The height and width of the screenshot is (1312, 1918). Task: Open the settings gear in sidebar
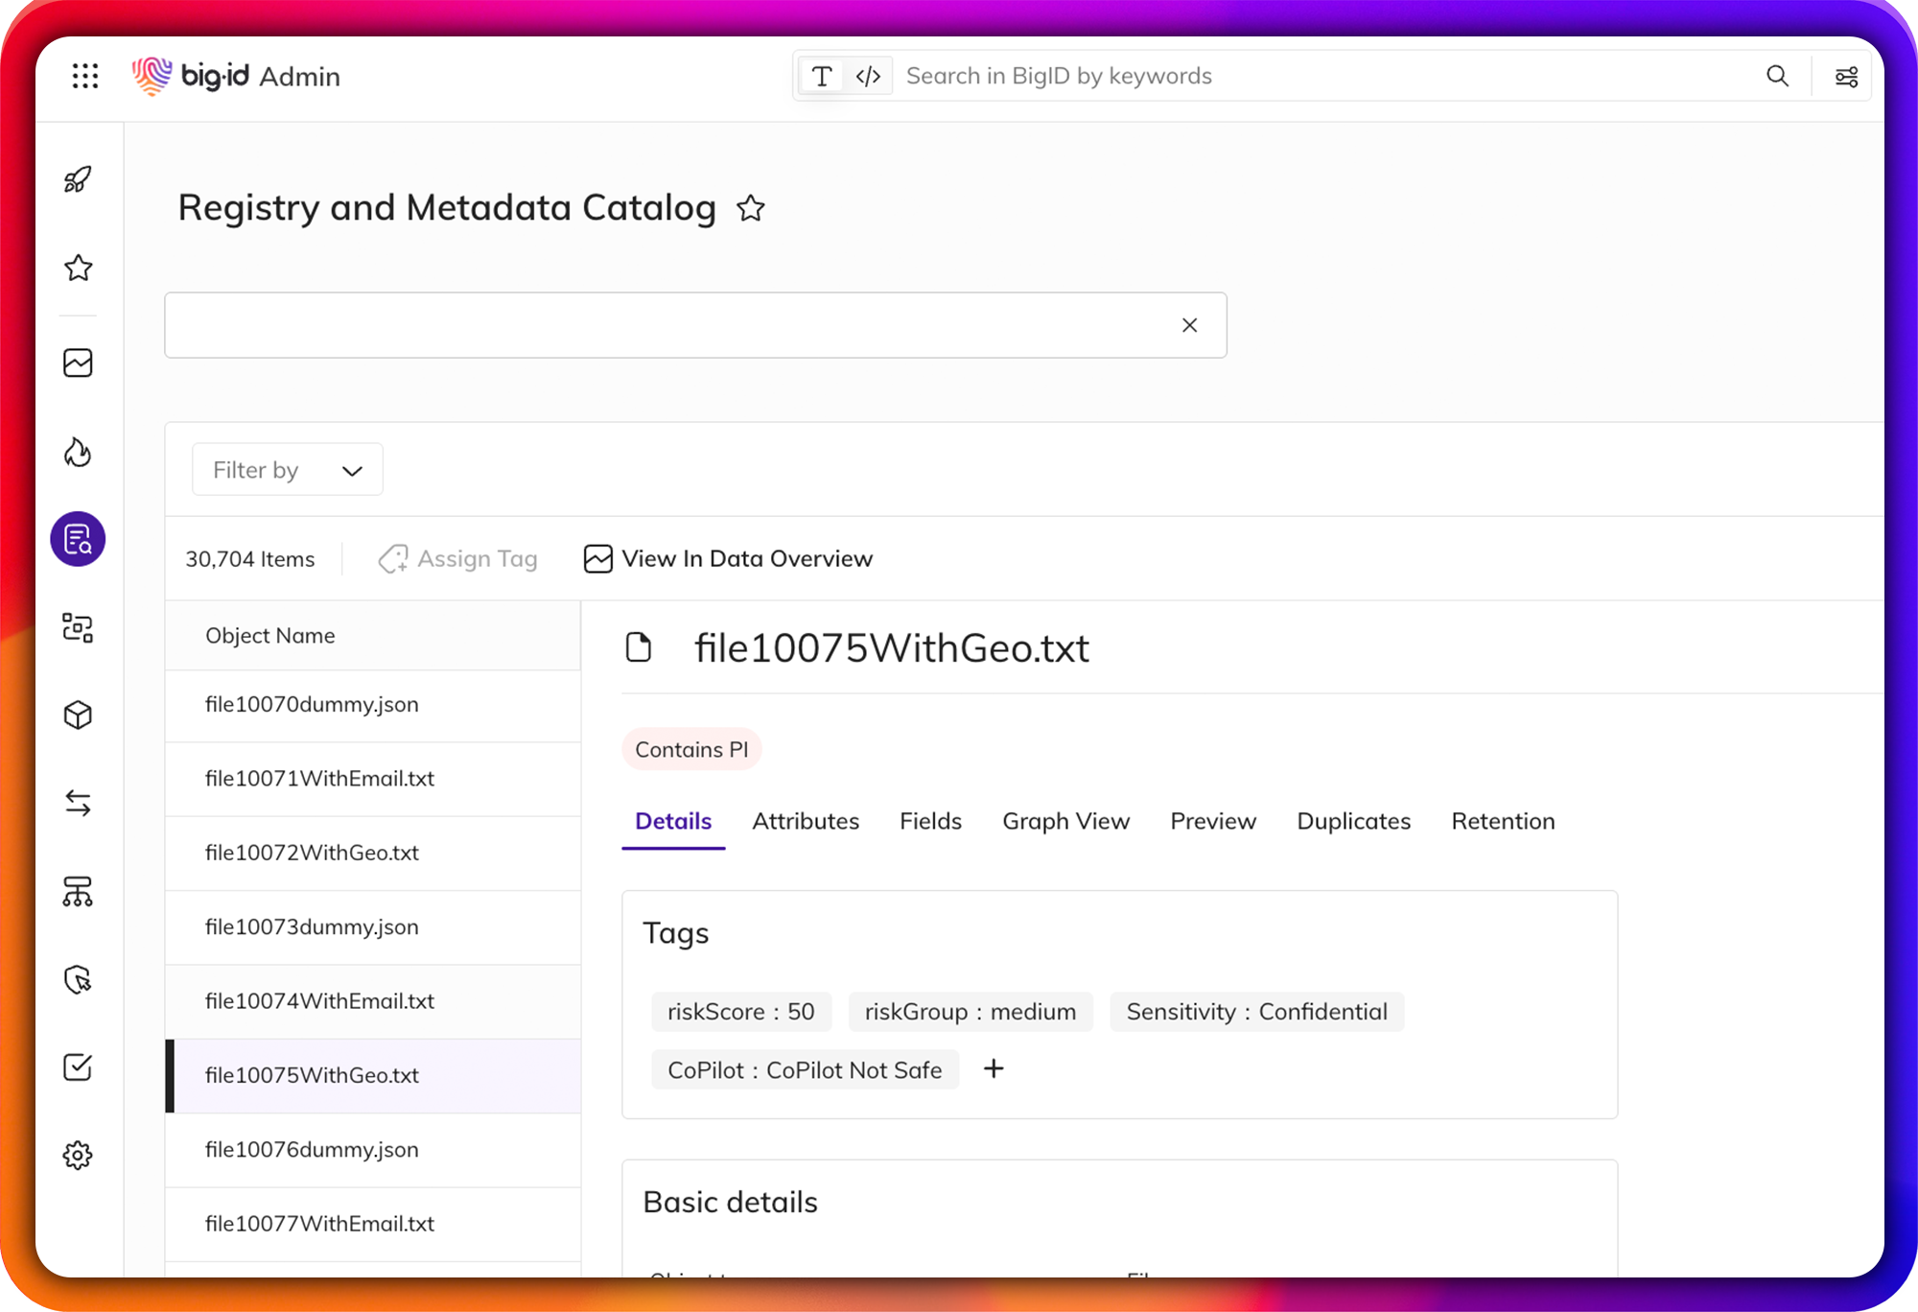pyautogui.click(x=78, y=1155)
